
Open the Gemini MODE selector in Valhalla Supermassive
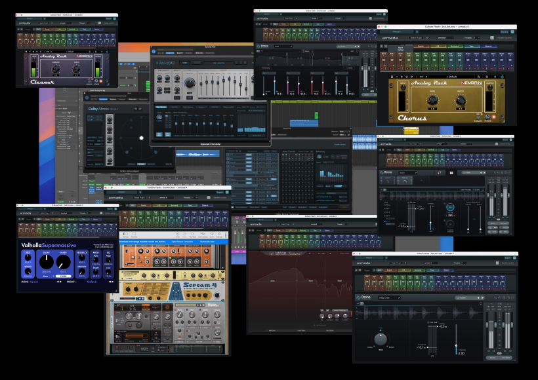point(34,282)
